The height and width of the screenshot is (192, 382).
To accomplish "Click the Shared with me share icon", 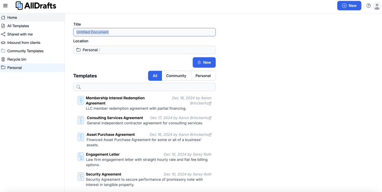I will (3, 34).
